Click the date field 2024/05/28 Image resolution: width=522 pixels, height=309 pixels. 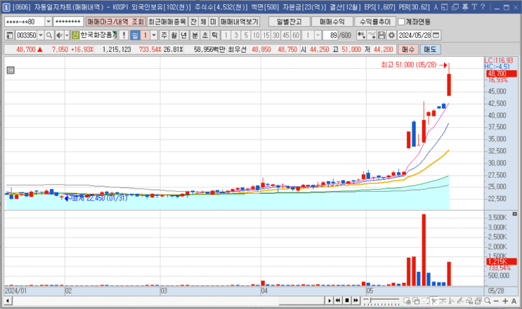click(415, 35)
